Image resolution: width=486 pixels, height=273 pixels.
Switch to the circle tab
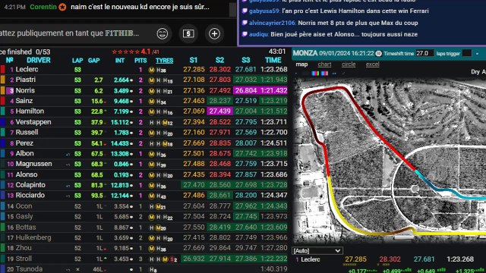(x=349, y=64)
